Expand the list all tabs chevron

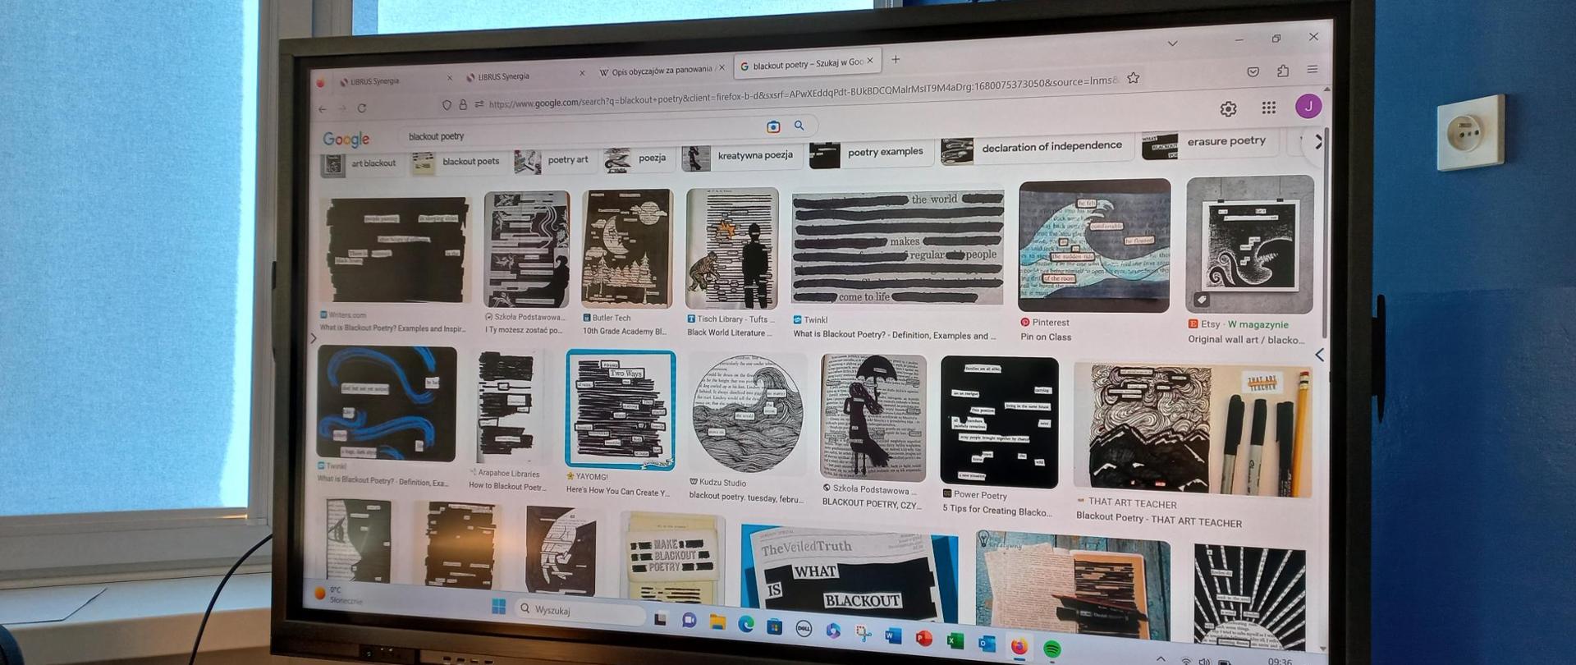click(1172, 44)
